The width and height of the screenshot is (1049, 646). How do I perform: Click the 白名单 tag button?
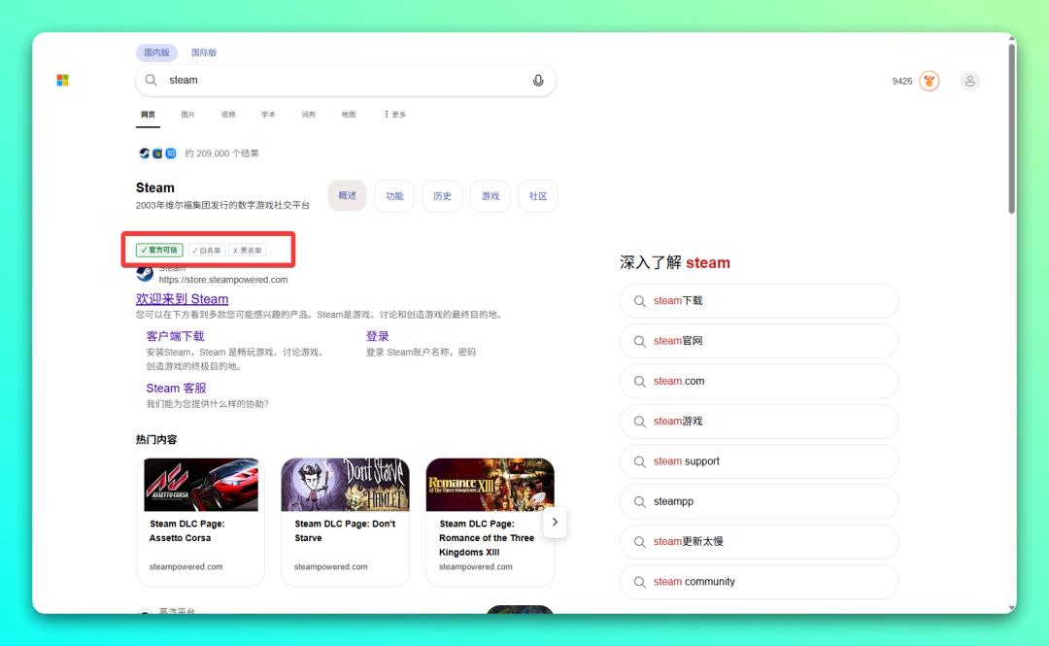pos(207,251)
